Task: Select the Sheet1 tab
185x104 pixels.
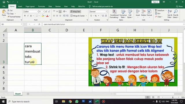Action: click(18, 94)
